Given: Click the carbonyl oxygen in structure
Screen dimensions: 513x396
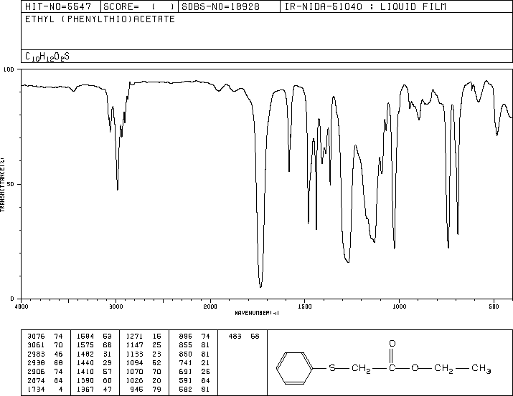Looking at the screenshot, I should pos(392,344).
